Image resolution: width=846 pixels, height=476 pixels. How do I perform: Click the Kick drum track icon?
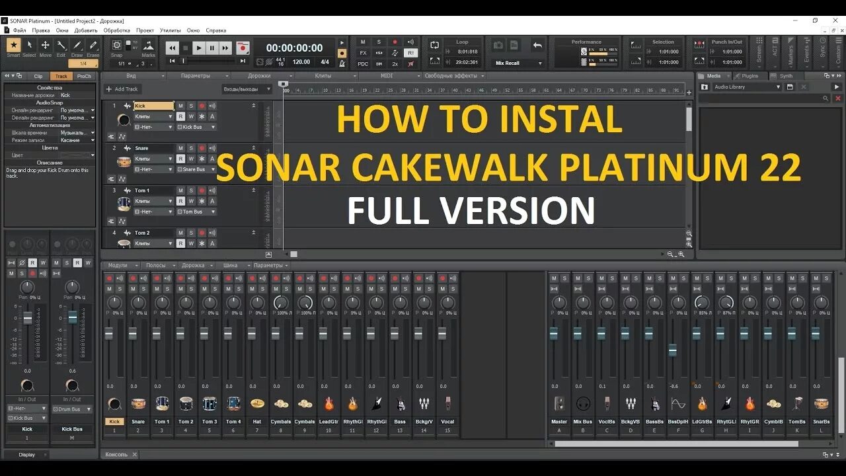123,120
